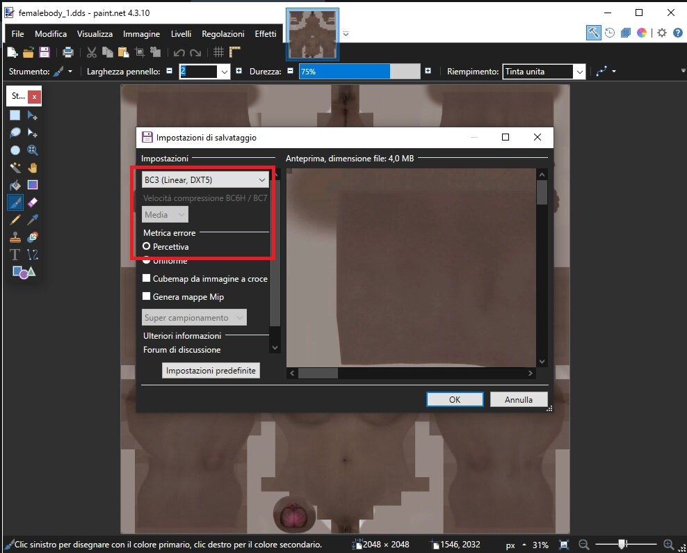
Task: Click the New image icon in toolbar
Action: [13, 52]
